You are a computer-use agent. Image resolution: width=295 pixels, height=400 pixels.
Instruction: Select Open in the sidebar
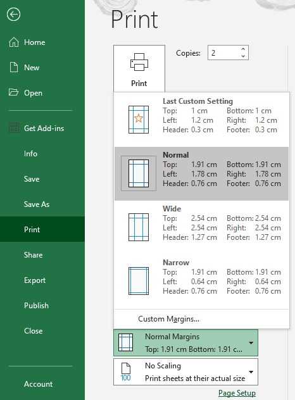coord(33,93)
